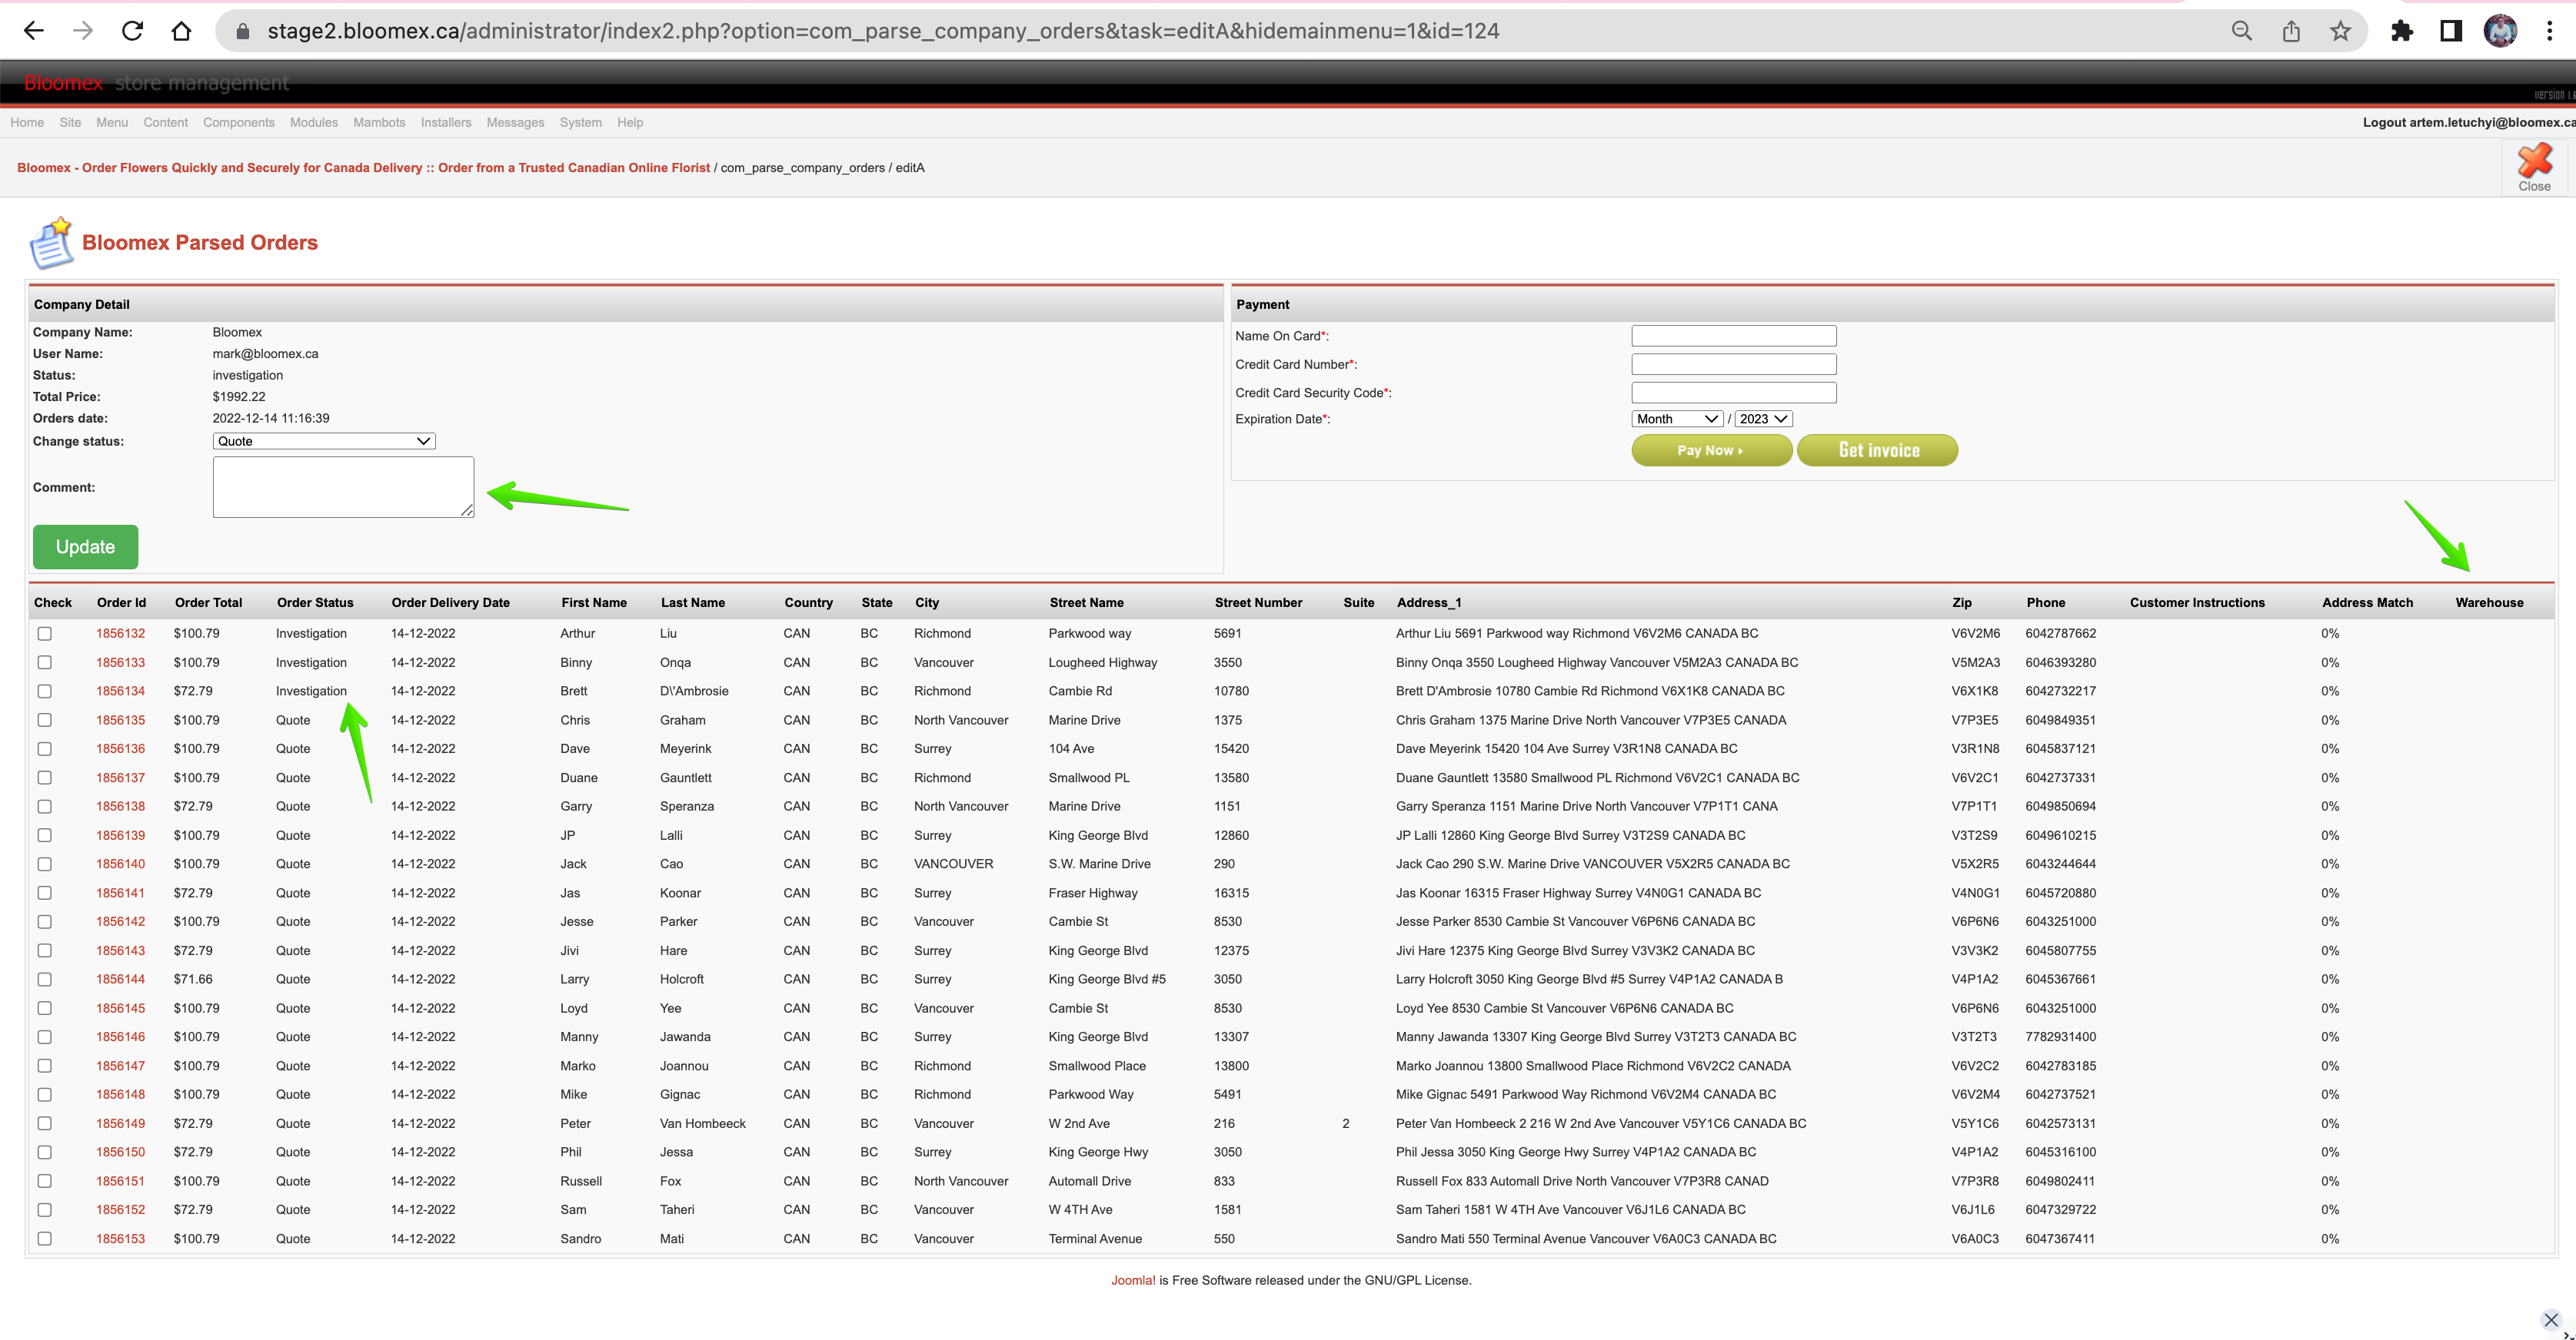Enable checkbox for order 1856144
Image resolution: width=2576 pixels, height=1340 pixels.
click(x=45, y=980)
